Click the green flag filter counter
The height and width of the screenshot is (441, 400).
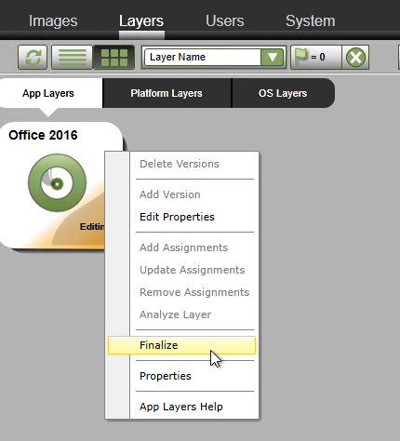pyautogui.click(x=316, y=57)
